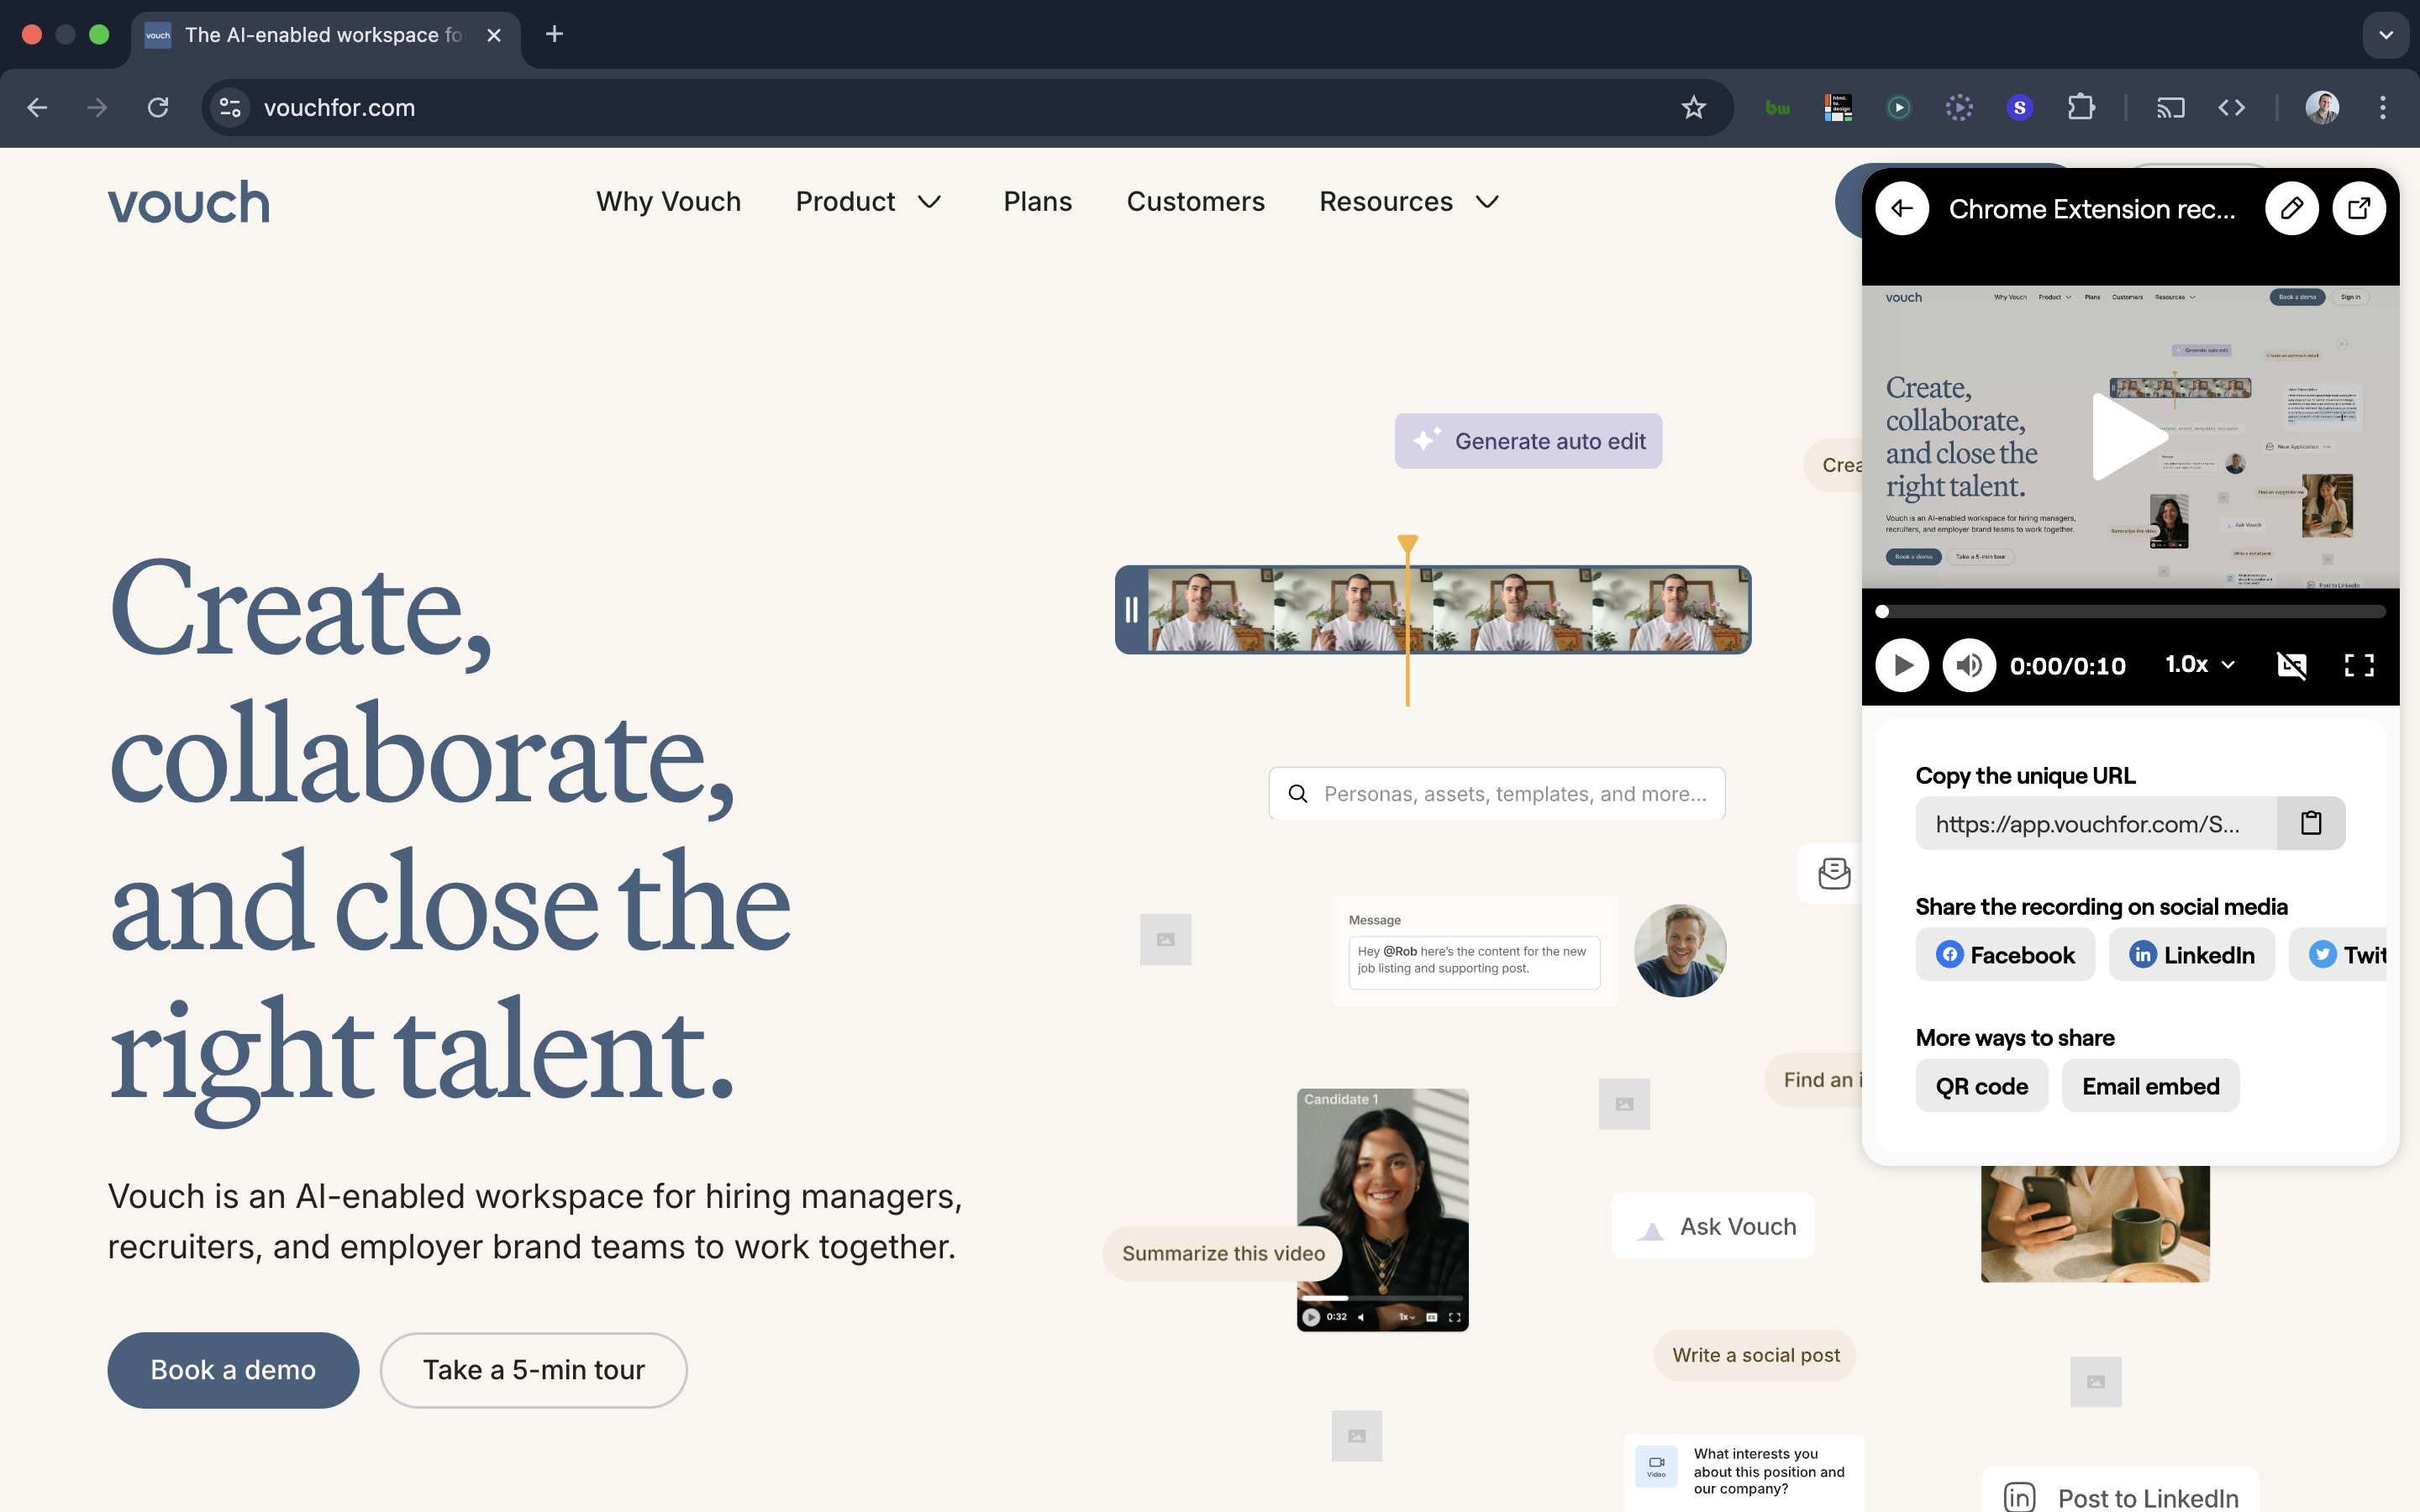Click the Personas, assets, templates search field
Image resolution: width=2420 pixels, height=1512 pixels.
tap(1496, 794)
